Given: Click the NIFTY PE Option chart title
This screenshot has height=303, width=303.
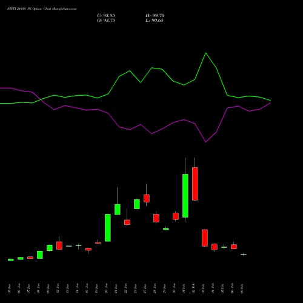Looking at the screenshot, I should pyautogui.click(x=42, y=9).
